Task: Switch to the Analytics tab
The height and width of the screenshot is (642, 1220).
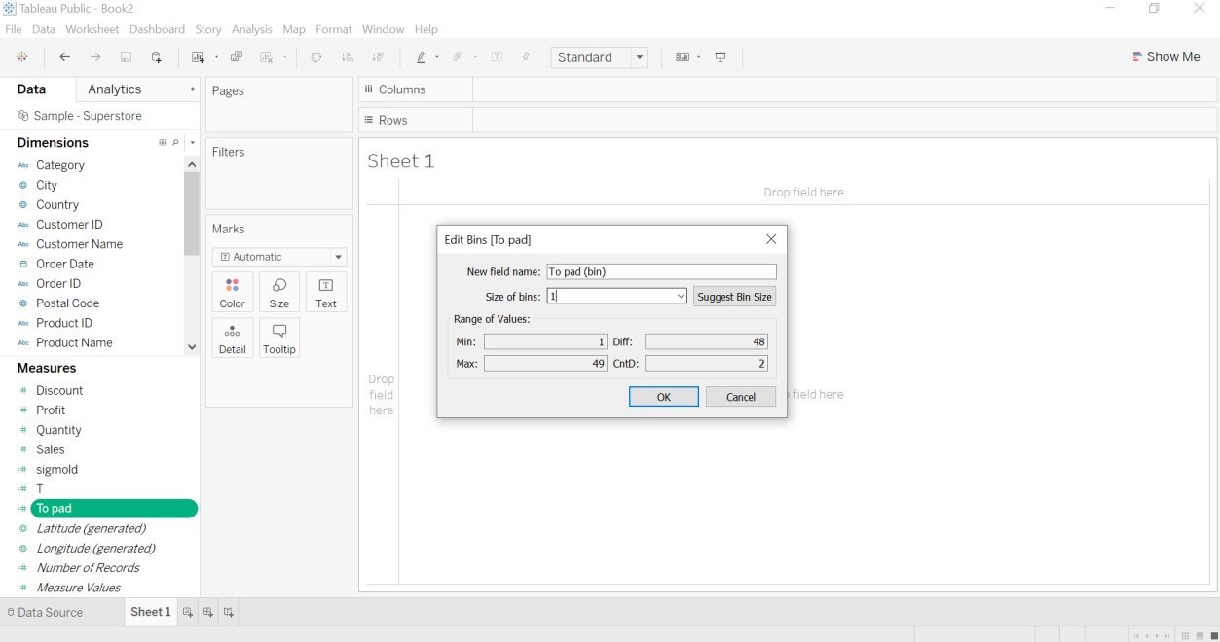Action: click(115, 89)
